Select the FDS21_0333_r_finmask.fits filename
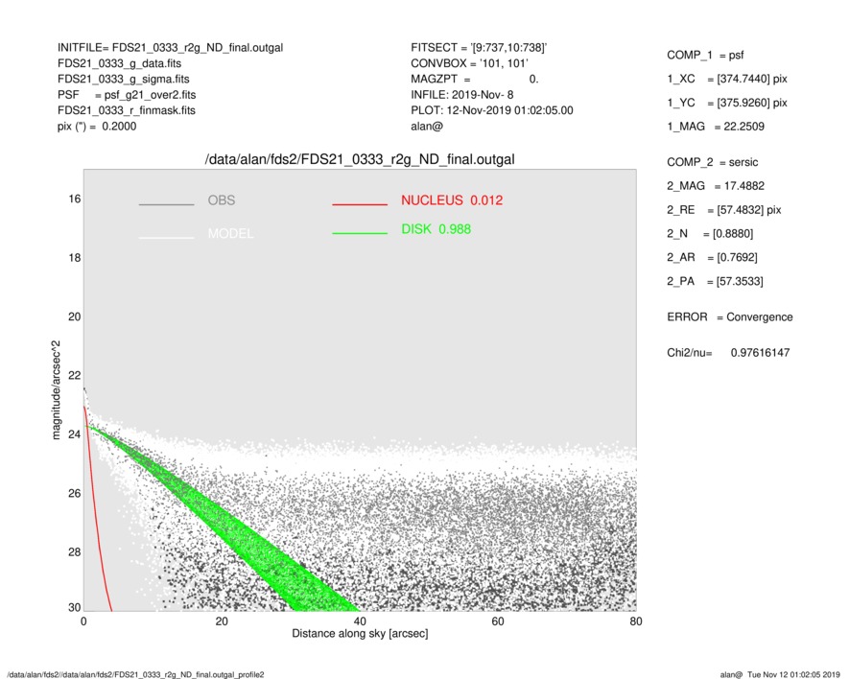This screenshot has width=849, height=679. coord(127,110)
